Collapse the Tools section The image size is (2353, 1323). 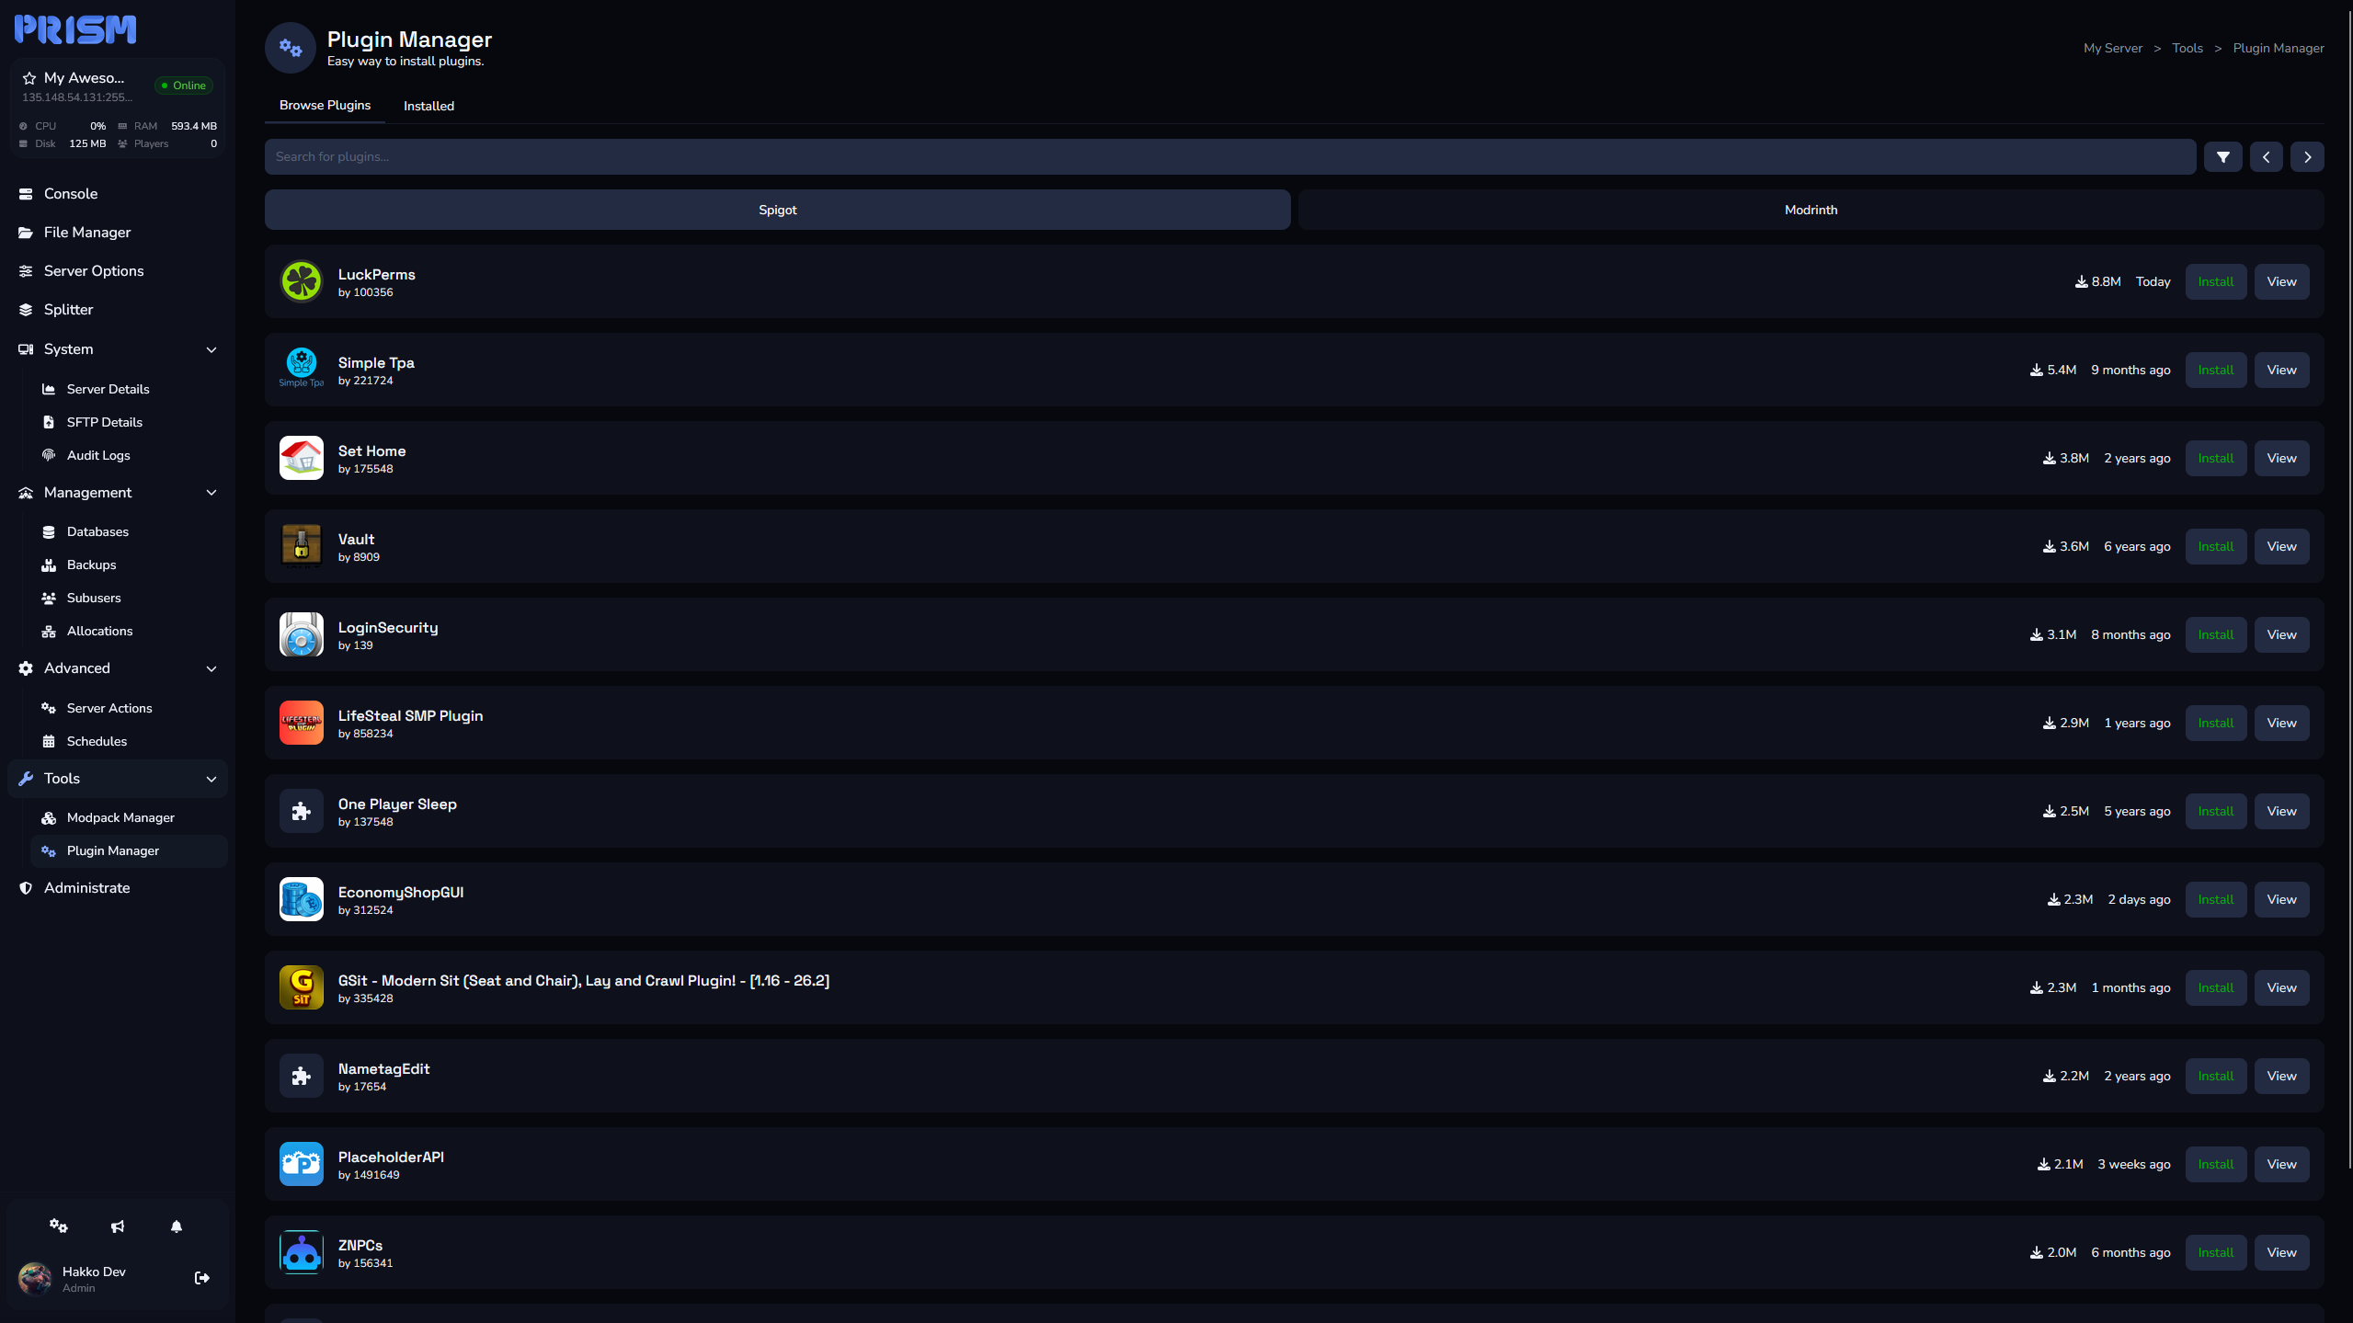(x=211, y=779)
